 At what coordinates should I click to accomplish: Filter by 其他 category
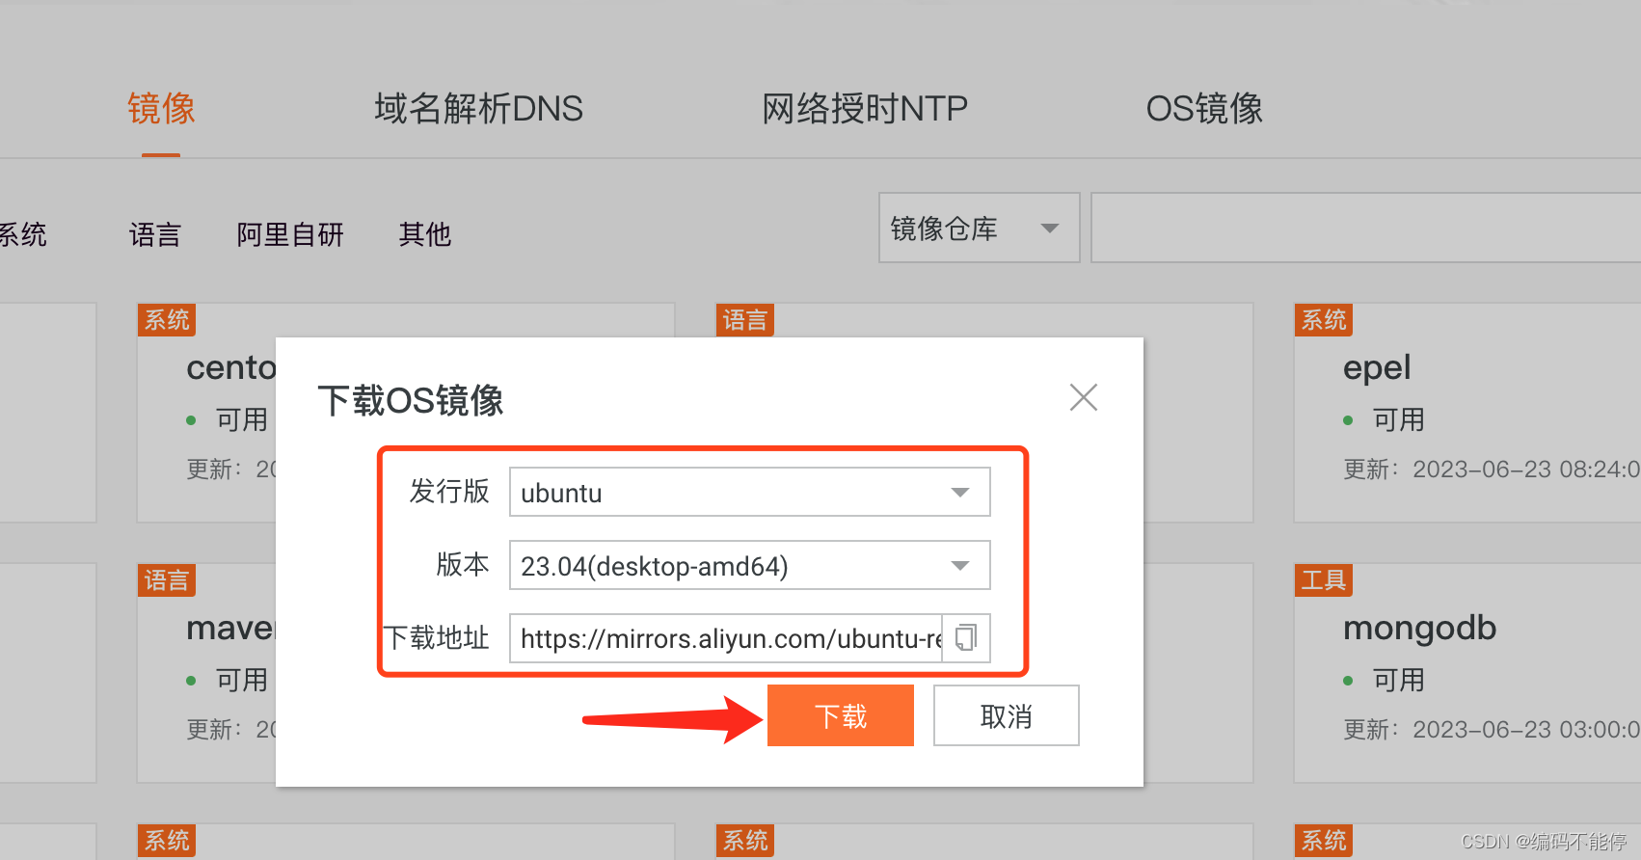[425, 234]
